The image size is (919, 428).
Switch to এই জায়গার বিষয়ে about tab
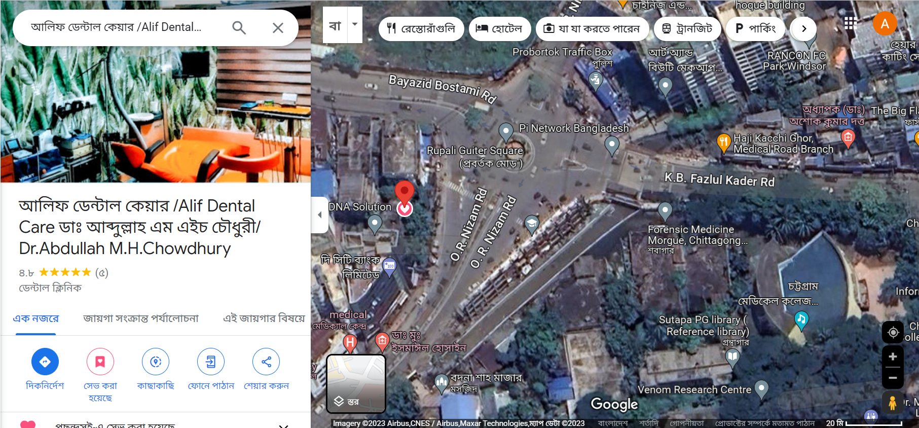[x=264, y=318]
